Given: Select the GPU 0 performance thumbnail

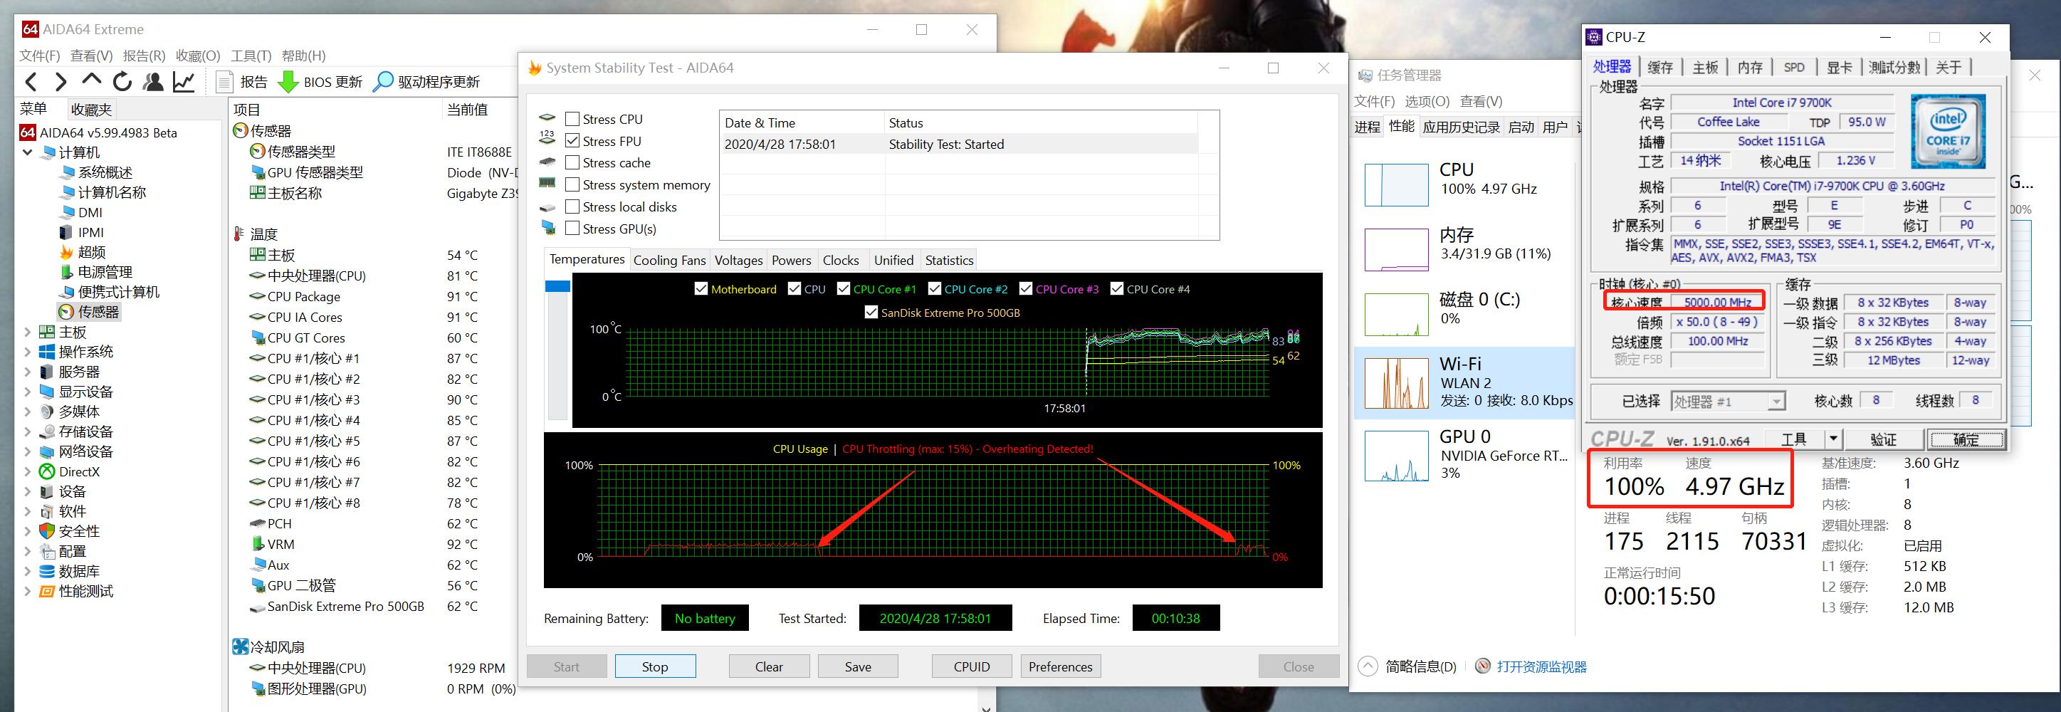Looking at the screenshot, I should coord(1396,455).
